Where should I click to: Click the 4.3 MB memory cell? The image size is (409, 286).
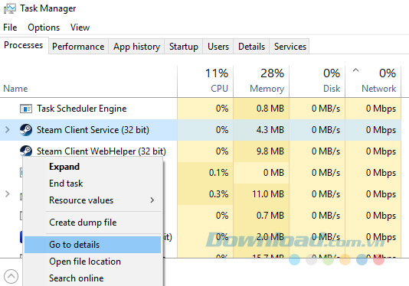[261, 130]
